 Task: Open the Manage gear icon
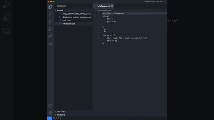point(50,113)
